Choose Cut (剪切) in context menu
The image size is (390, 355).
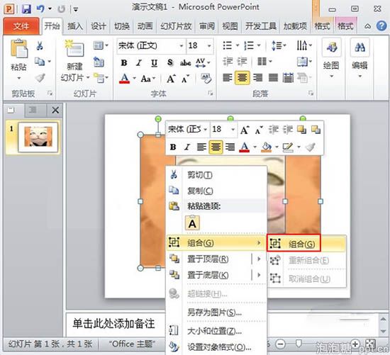coord(216,175)
